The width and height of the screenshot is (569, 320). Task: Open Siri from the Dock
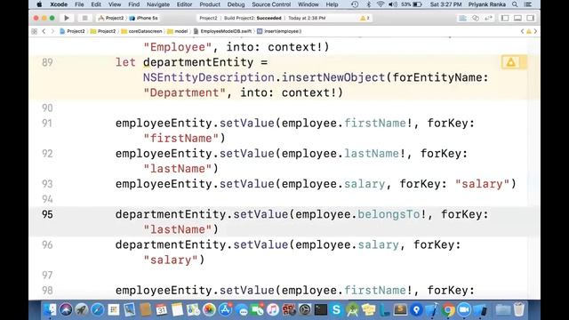(x=66, y=309)
